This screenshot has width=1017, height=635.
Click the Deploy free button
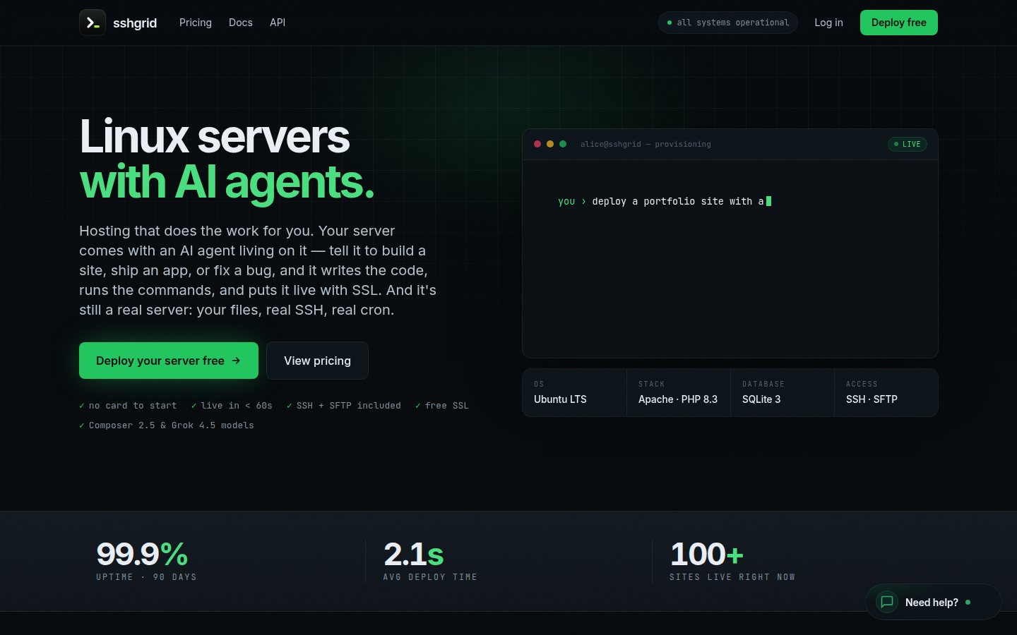[899, 23]
